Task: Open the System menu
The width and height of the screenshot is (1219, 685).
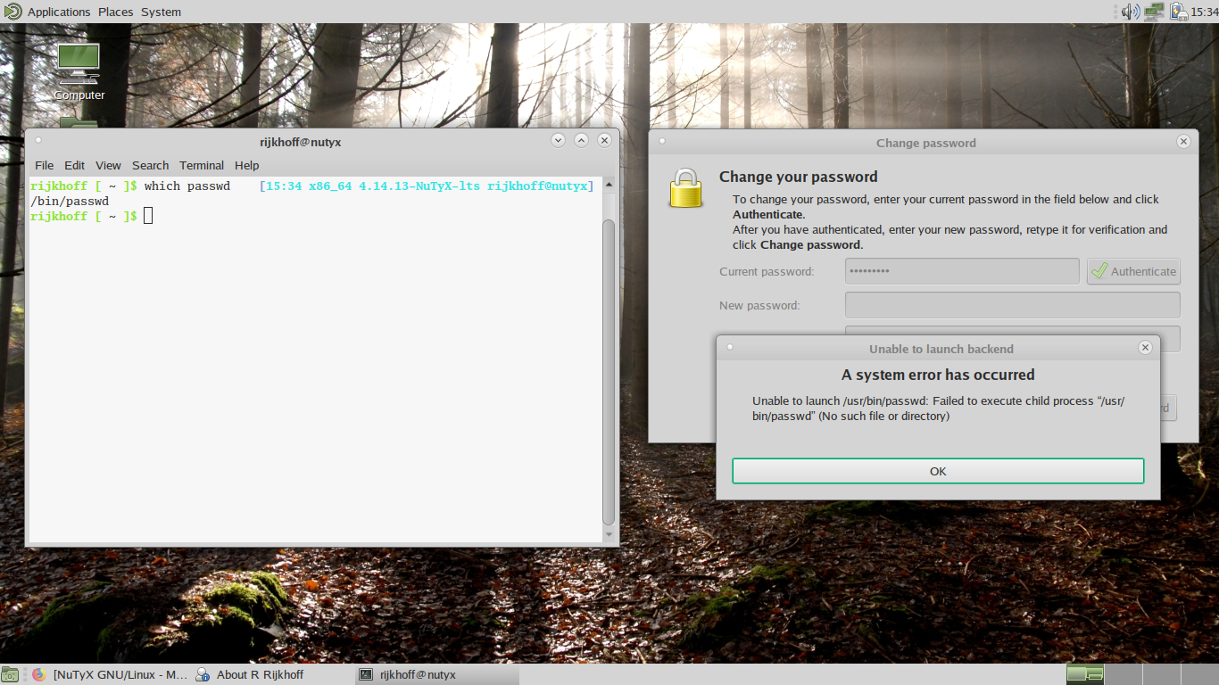Action: coord(161,12)
